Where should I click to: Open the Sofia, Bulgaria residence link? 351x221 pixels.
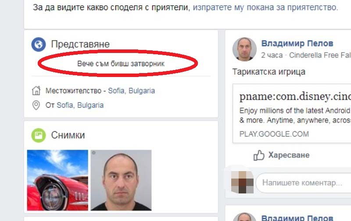pyautogui.click(x=131, y=91)
